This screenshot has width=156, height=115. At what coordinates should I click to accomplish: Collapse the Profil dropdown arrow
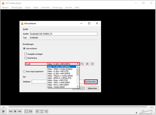[x=77, y=64]
